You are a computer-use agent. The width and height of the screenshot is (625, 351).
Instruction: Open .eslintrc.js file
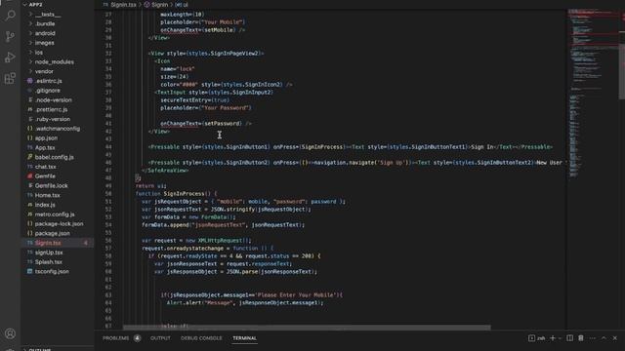[x=48, y=81]
